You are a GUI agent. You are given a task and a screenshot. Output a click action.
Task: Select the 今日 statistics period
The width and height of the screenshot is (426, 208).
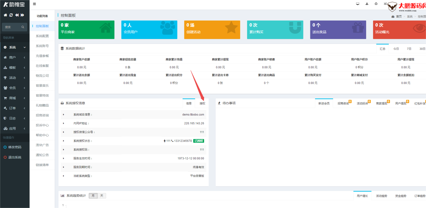(396, 48)
